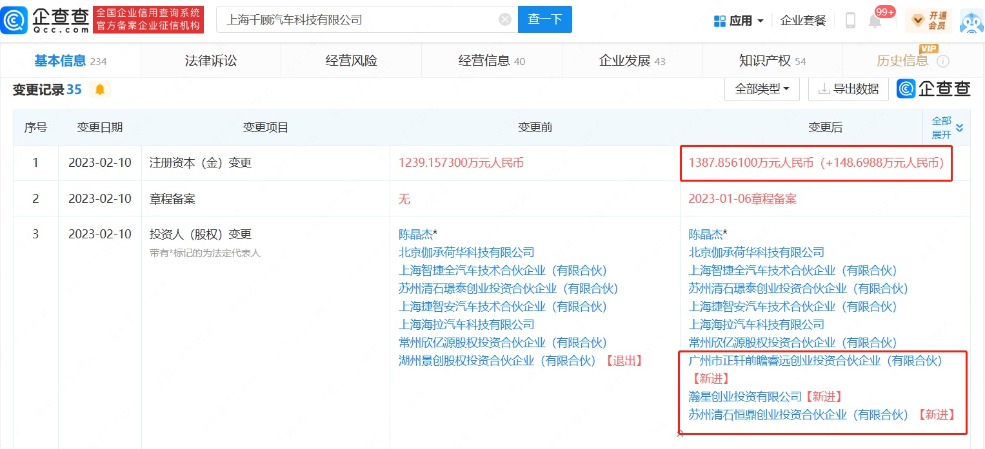
Task: Click the 应用 grid icon
Action: coord(720,21)
